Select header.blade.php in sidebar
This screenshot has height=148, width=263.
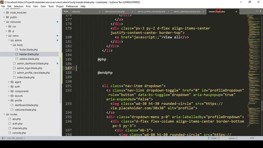point(29,54)
